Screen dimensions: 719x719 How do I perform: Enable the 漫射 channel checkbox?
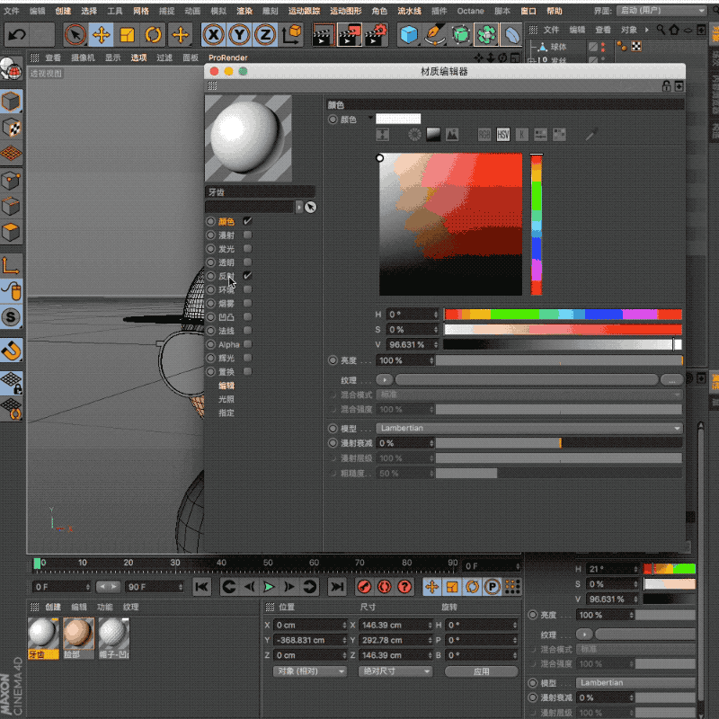[x=247, y=235]
